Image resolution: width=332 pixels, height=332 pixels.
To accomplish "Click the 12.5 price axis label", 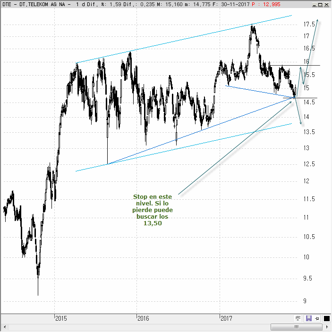I will coord(309,164).
